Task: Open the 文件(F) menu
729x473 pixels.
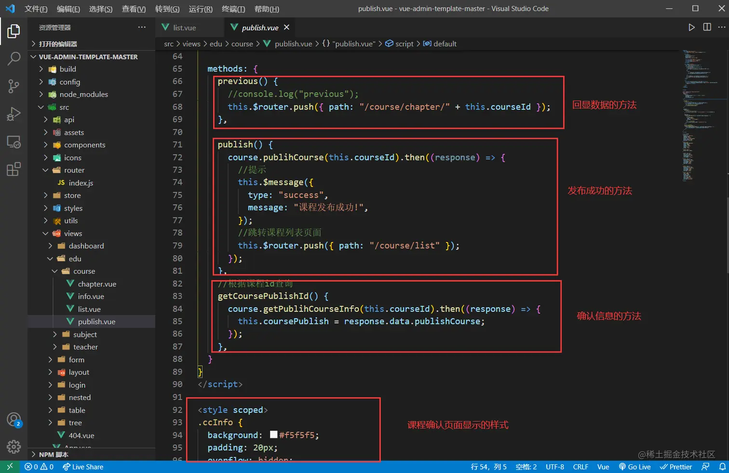Action: [x=36, y=9]
